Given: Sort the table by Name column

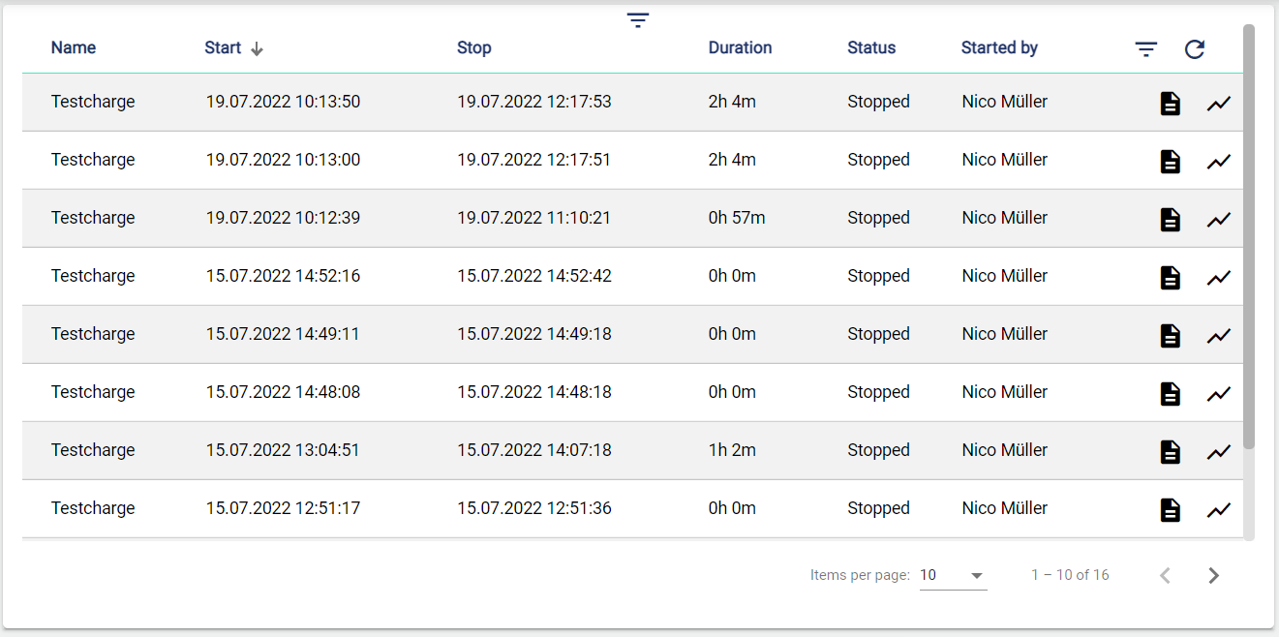Looking at the screenshot, I should click(74, 48).
